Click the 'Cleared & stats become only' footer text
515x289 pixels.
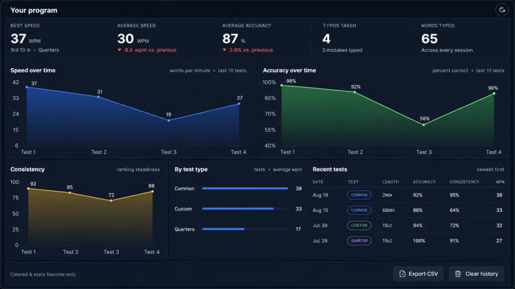point(43,274)
